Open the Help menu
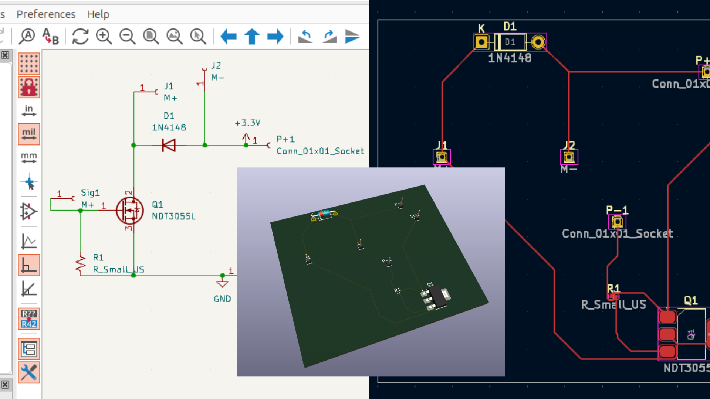Viewport: 710px width, 399px height. (x=98, y=14)
